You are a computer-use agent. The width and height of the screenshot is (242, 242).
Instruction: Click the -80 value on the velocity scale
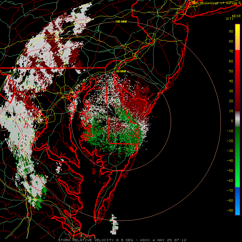[x=230, y=201]
